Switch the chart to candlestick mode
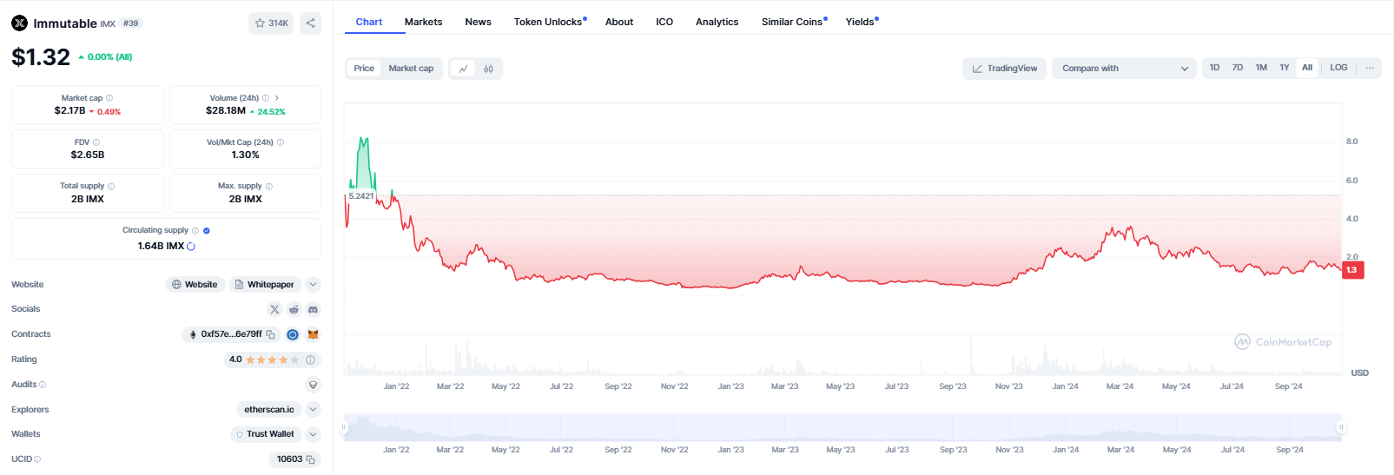The width and height of the screenshot is (1394, 475). pos(488,69)
